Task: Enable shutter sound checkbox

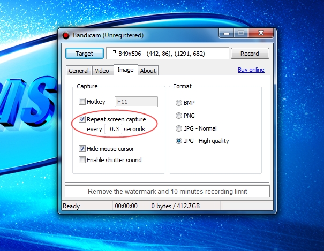Action: pyautogui.click(x=82, y=160)
